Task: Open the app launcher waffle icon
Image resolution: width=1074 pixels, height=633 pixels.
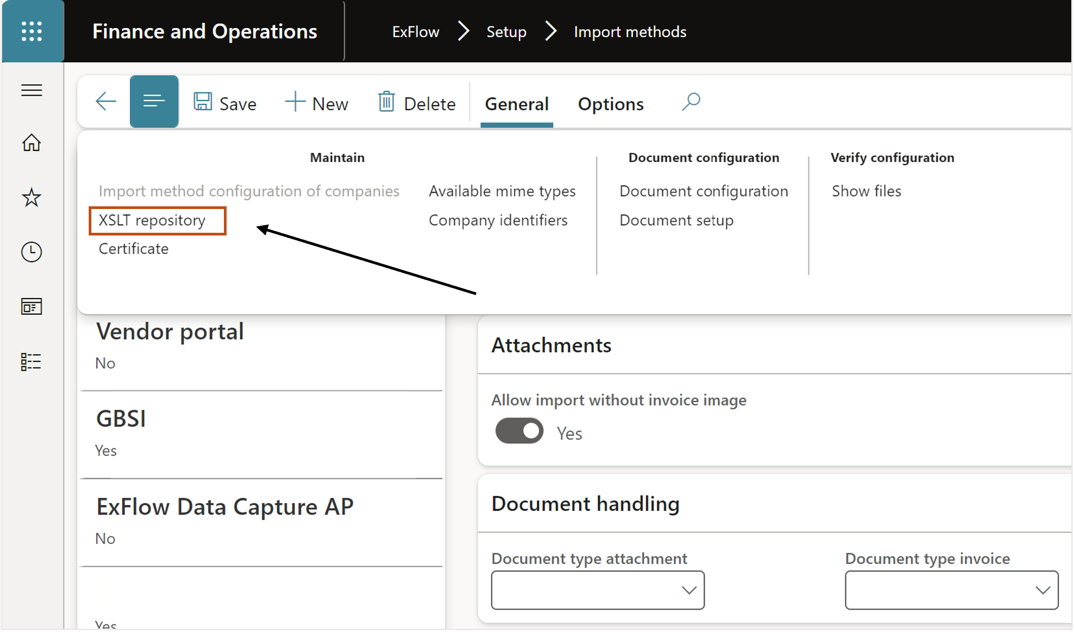Action: [32, 31]
